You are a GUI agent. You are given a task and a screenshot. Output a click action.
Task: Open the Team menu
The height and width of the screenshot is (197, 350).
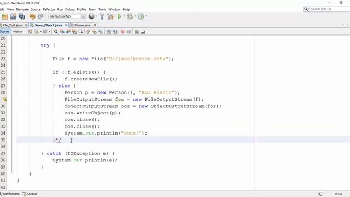click(92, 9)
